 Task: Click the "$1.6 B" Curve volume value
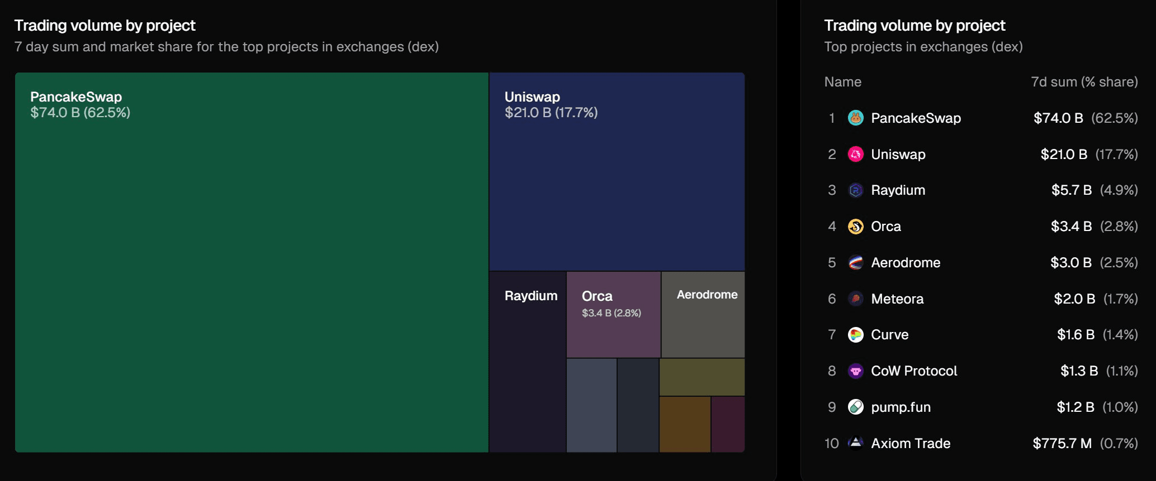point(1076,335)
